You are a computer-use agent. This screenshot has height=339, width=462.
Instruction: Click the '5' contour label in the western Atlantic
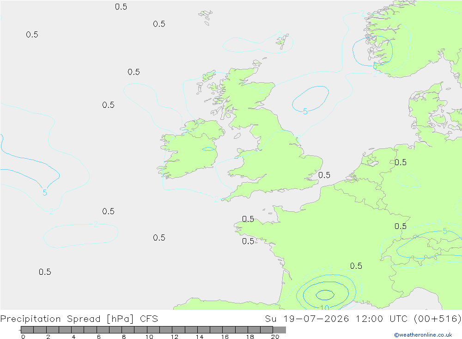(x=45, y=193)
